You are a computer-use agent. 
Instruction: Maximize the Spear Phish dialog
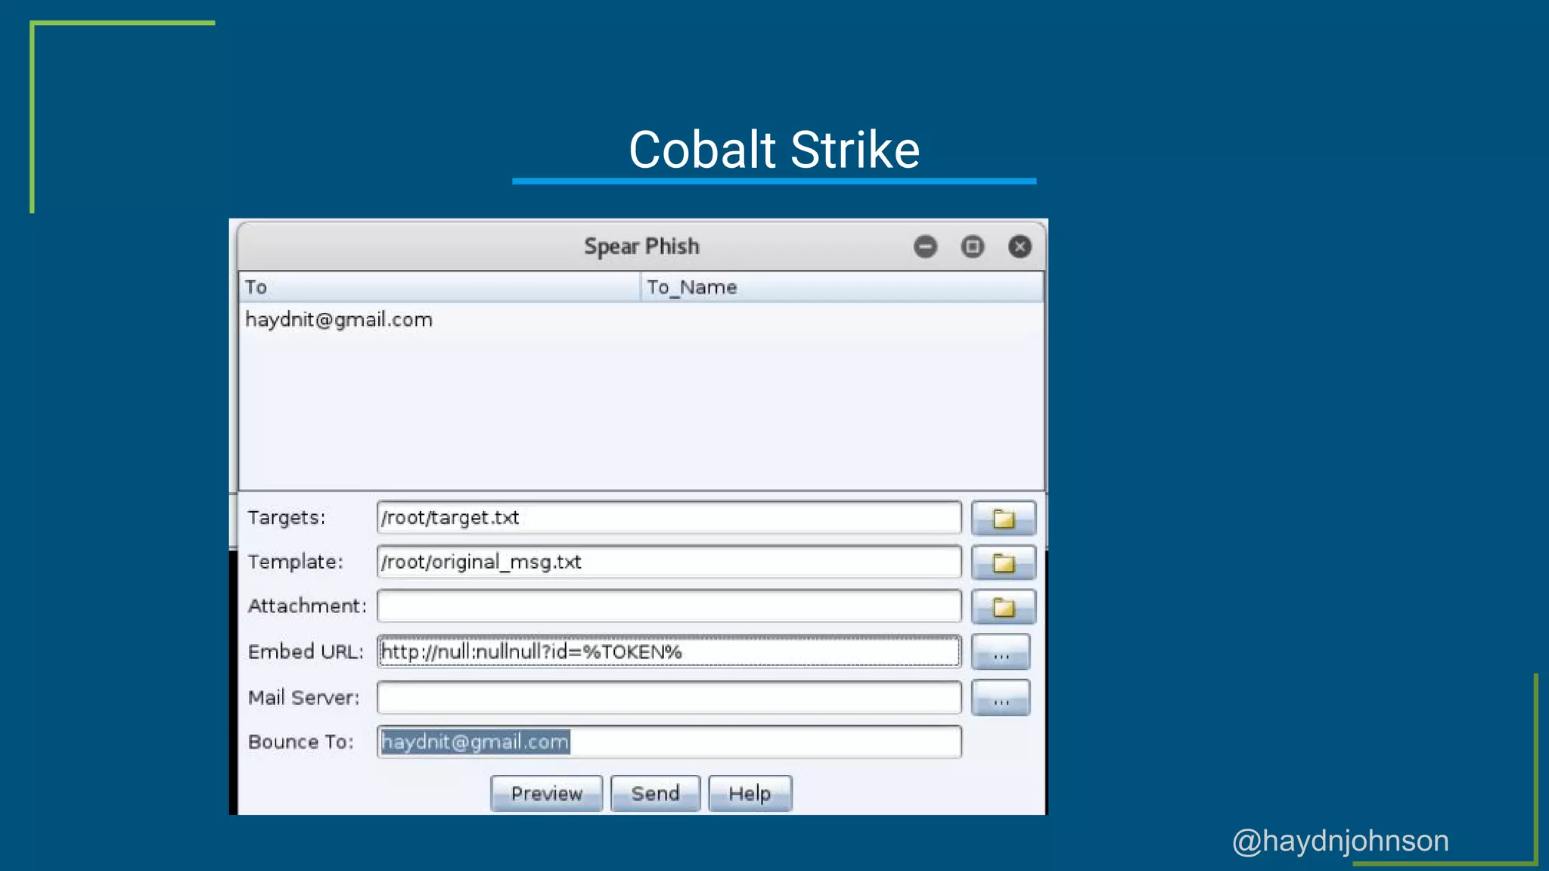coord(973,246)
